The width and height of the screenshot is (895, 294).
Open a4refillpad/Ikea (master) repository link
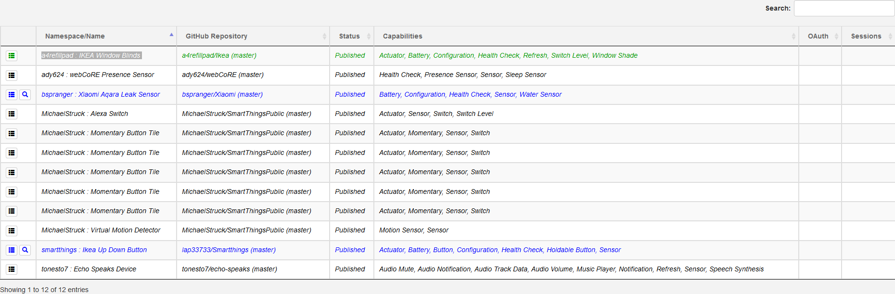click(219, 55)
